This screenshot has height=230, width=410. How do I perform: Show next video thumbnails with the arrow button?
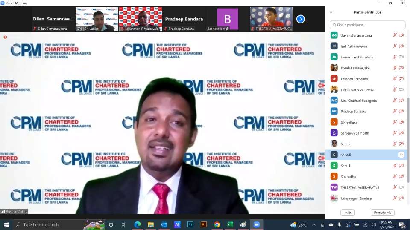pos(300,19)
